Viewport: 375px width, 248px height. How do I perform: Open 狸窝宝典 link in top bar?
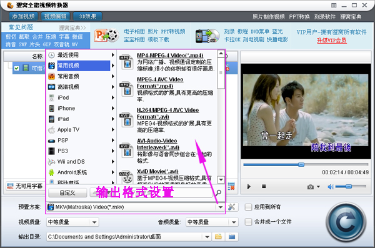click(351, 17)
